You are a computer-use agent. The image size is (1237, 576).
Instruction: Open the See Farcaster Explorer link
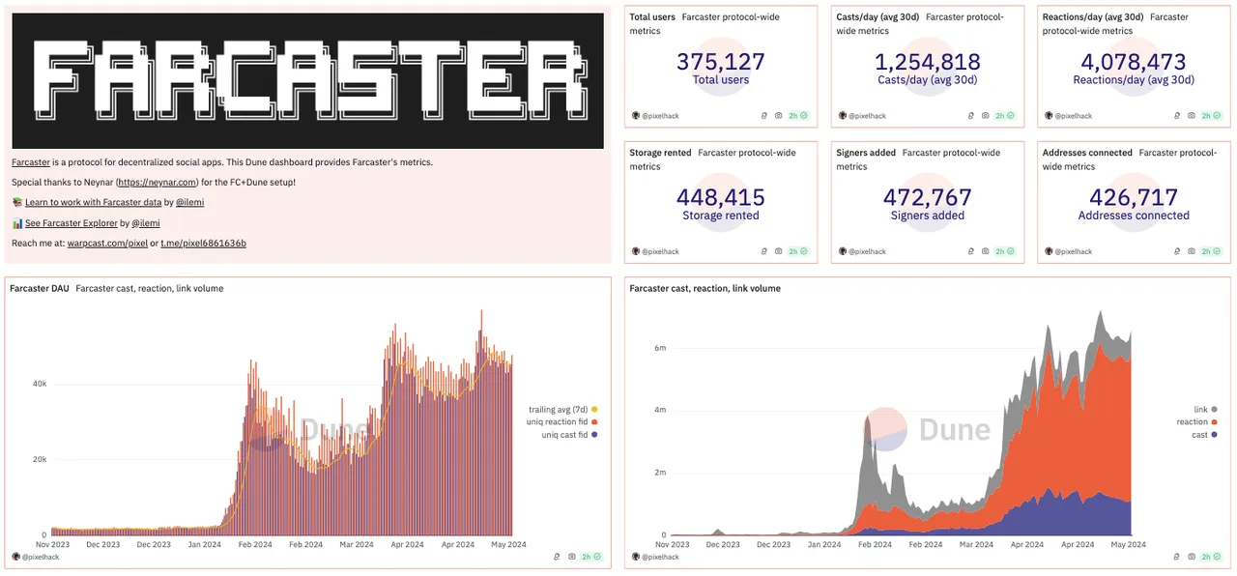71,223
